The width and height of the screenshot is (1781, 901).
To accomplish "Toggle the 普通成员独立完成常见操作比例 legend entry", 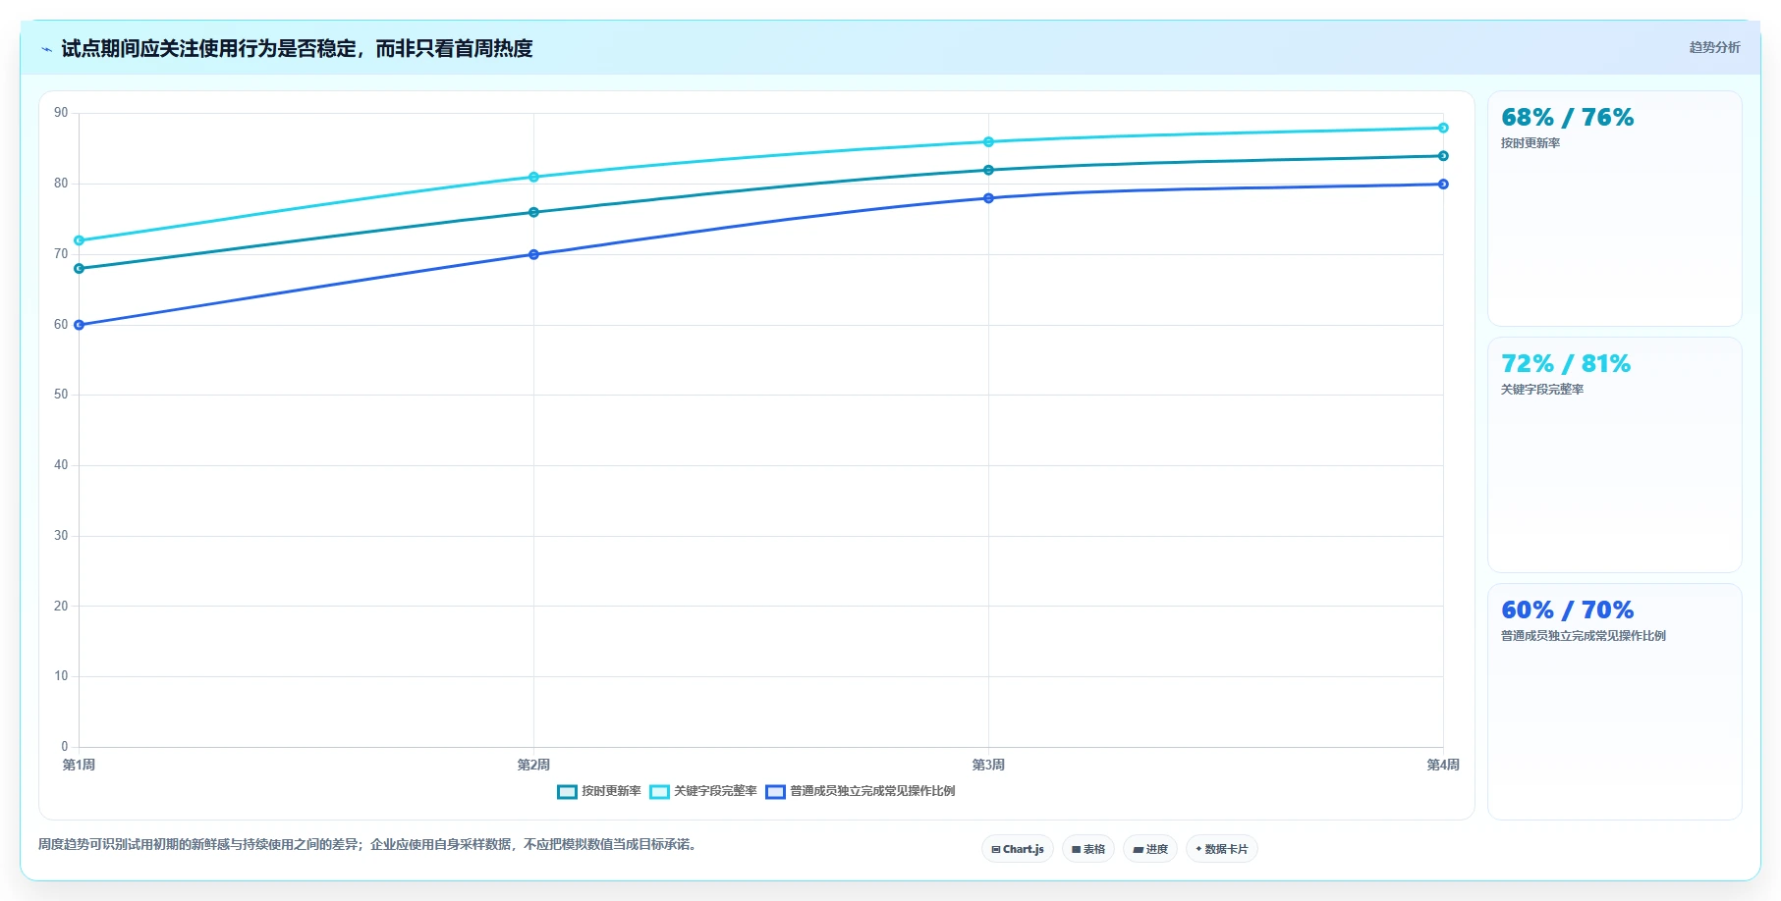I will pyautogui.click(x=860, y=791).
